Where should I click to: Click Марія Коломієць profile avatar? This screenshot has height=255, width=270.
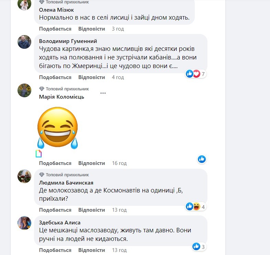click(x=24, y=90)
